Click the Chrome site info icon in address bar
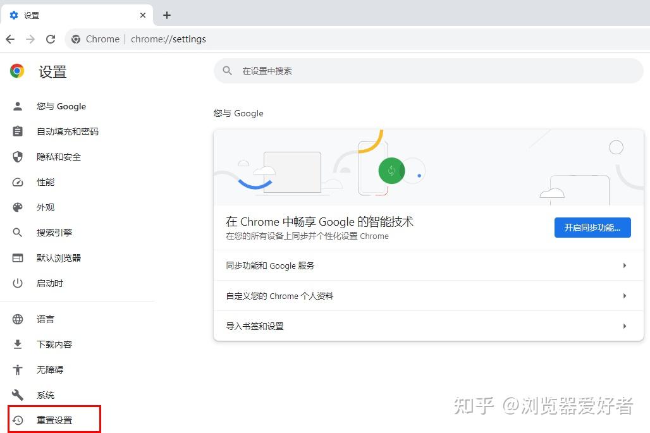 click(76, 39)
